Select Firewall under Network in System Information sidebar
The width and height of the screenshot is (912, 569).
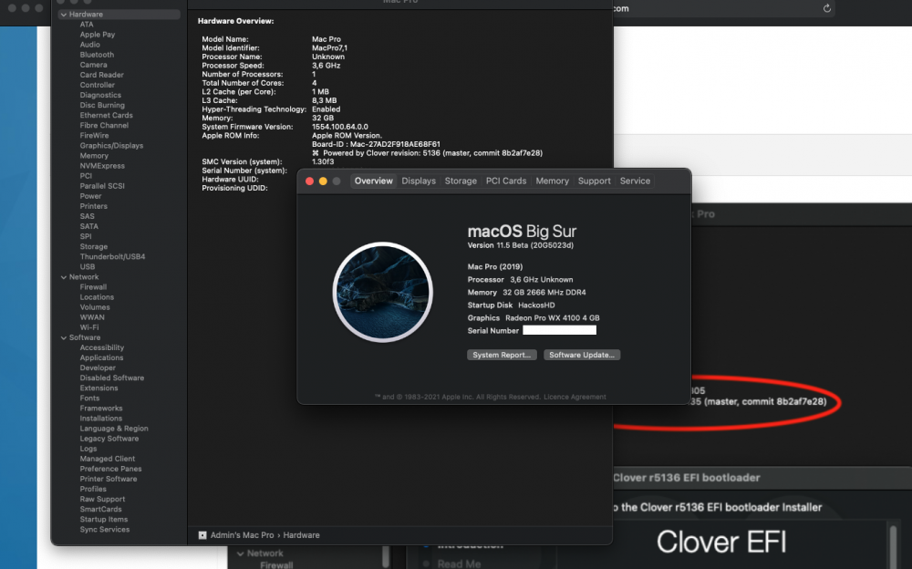[x=93, y=287]
